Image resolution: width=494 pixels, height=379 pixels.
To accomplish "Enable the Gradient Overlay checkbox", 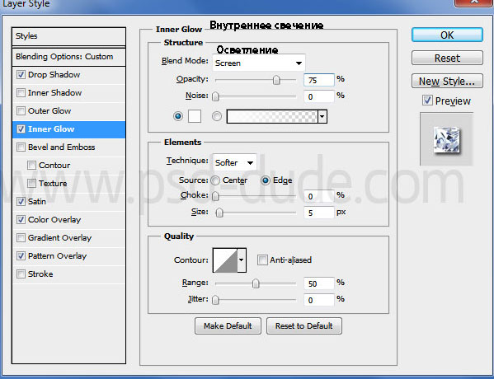I will coord(21,237).
